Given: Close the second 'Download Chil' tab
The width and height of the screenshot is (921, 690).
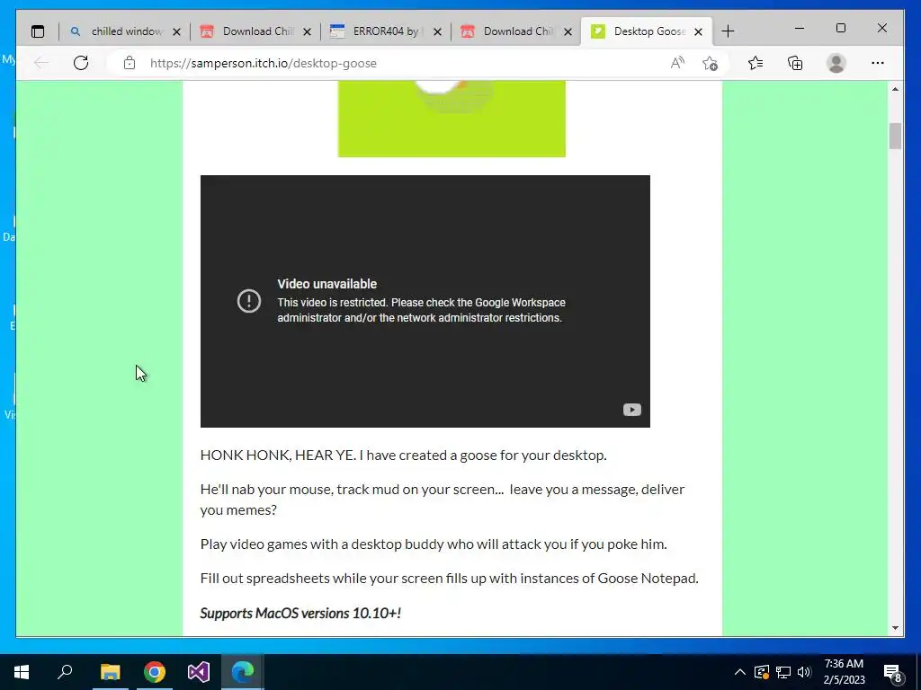Looking at the screenshot, I should coord(568,31).
